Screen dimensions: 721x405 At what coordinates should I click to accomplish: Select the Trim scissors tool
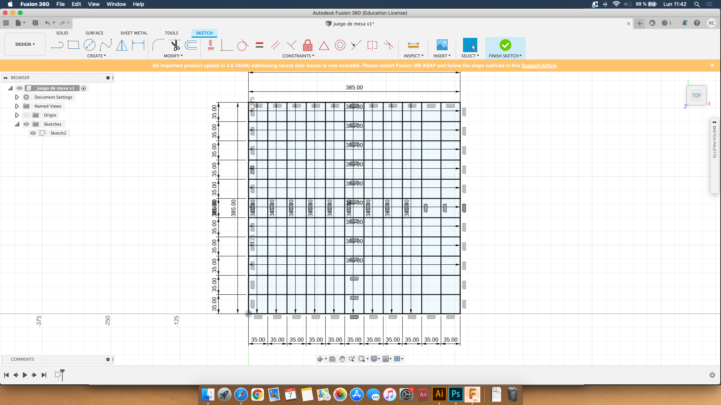pos(175,45)
